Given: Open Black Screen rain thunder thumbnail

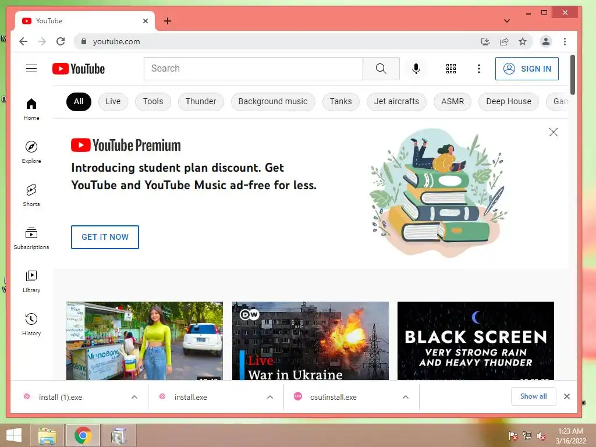Looking at the screenshot, I should click(476, 340).
